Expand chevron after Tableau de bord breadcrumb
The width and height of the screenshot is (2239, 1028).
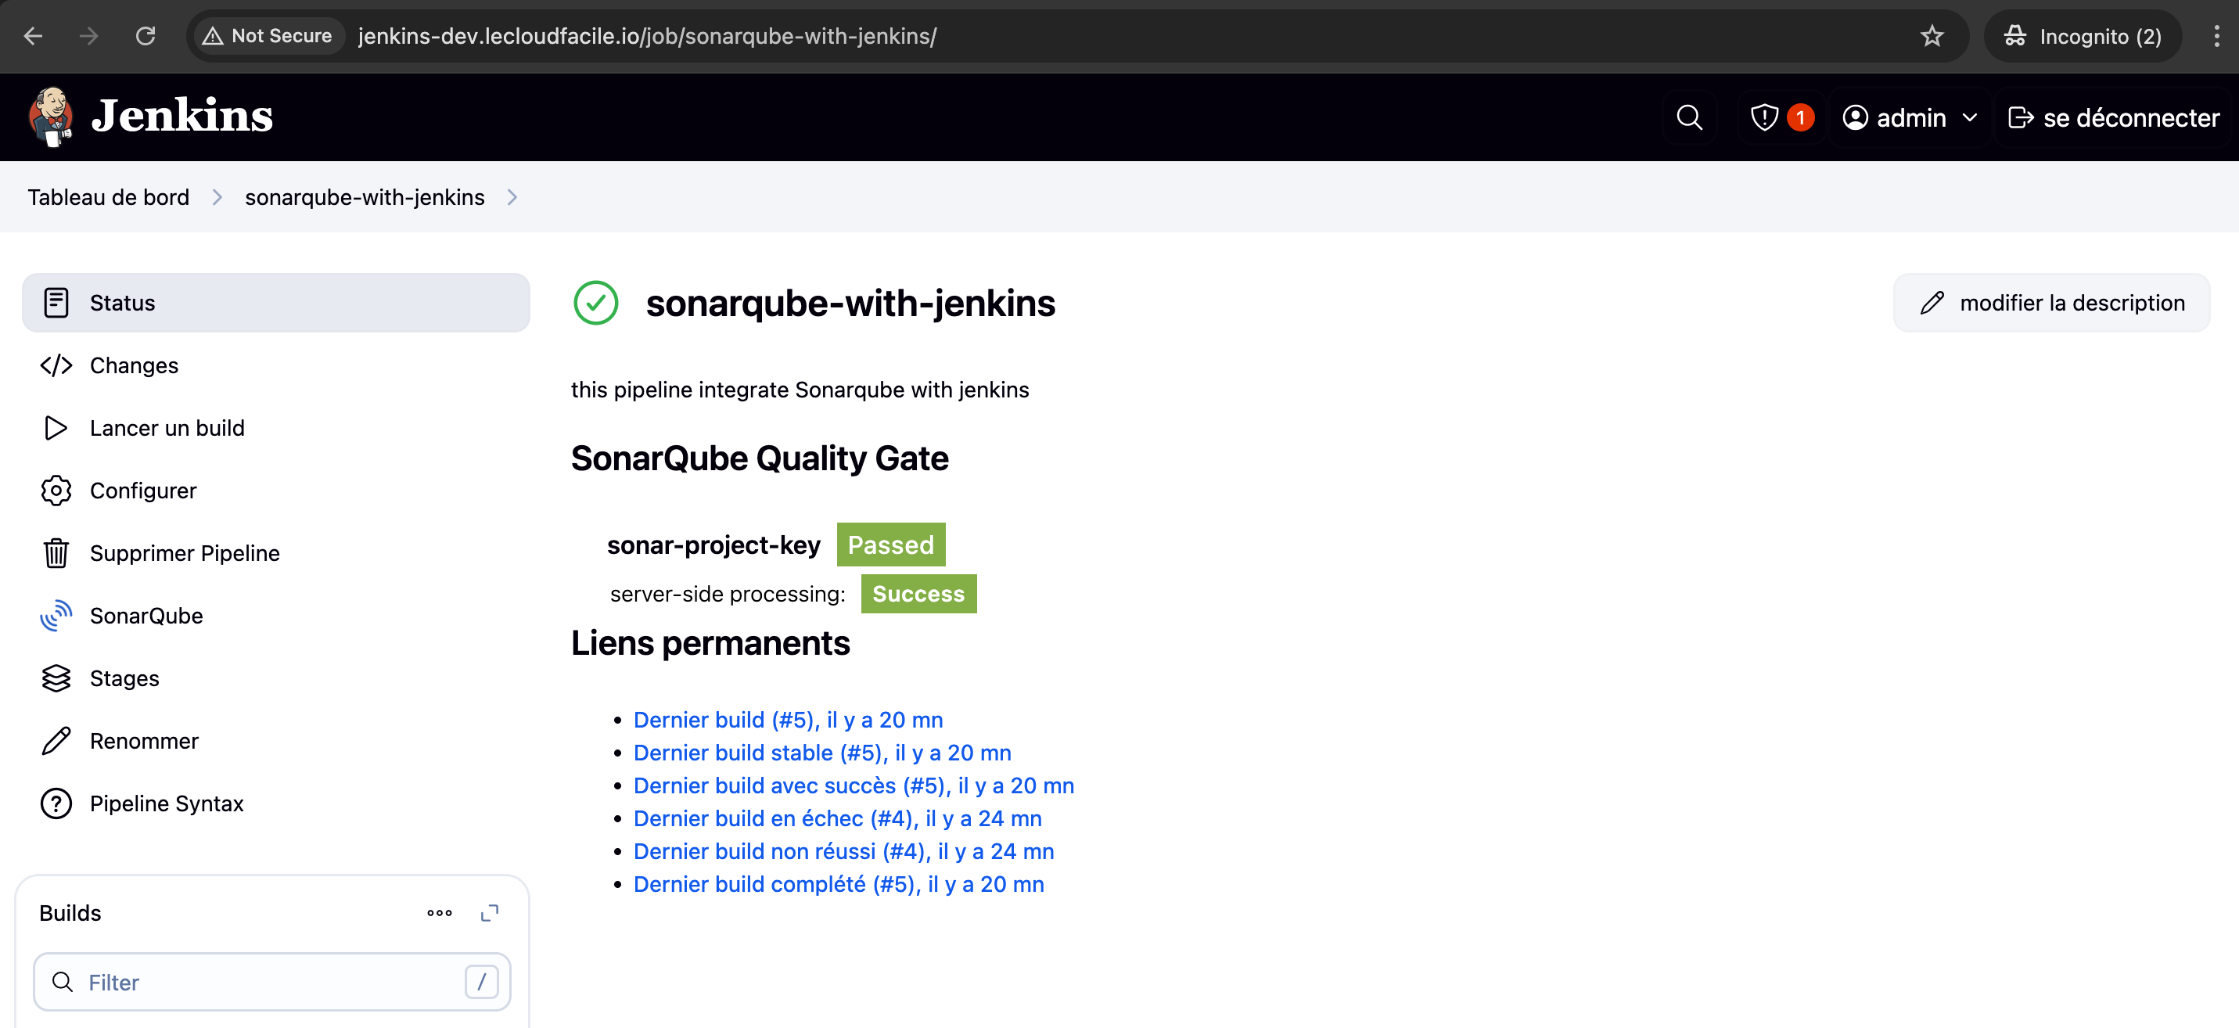[217, 197]
